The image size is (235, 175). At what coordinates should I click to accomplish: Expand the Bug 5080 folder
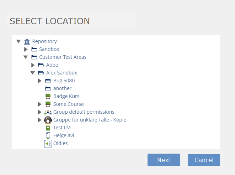point(40,81)
